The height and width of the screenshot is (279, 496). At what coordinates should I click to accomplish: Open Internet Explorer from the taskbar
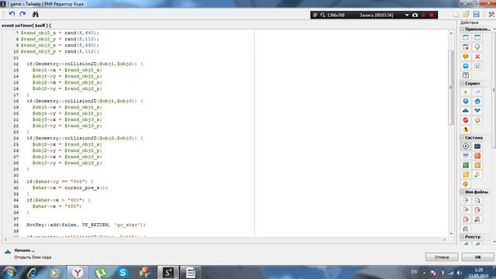point(33,272)
